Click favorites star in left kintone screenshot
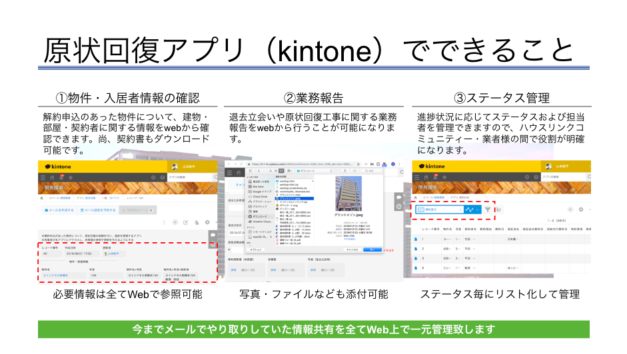The width and height of the screenshot is (627, 354). pyautogui.click(x=71, y=178)
